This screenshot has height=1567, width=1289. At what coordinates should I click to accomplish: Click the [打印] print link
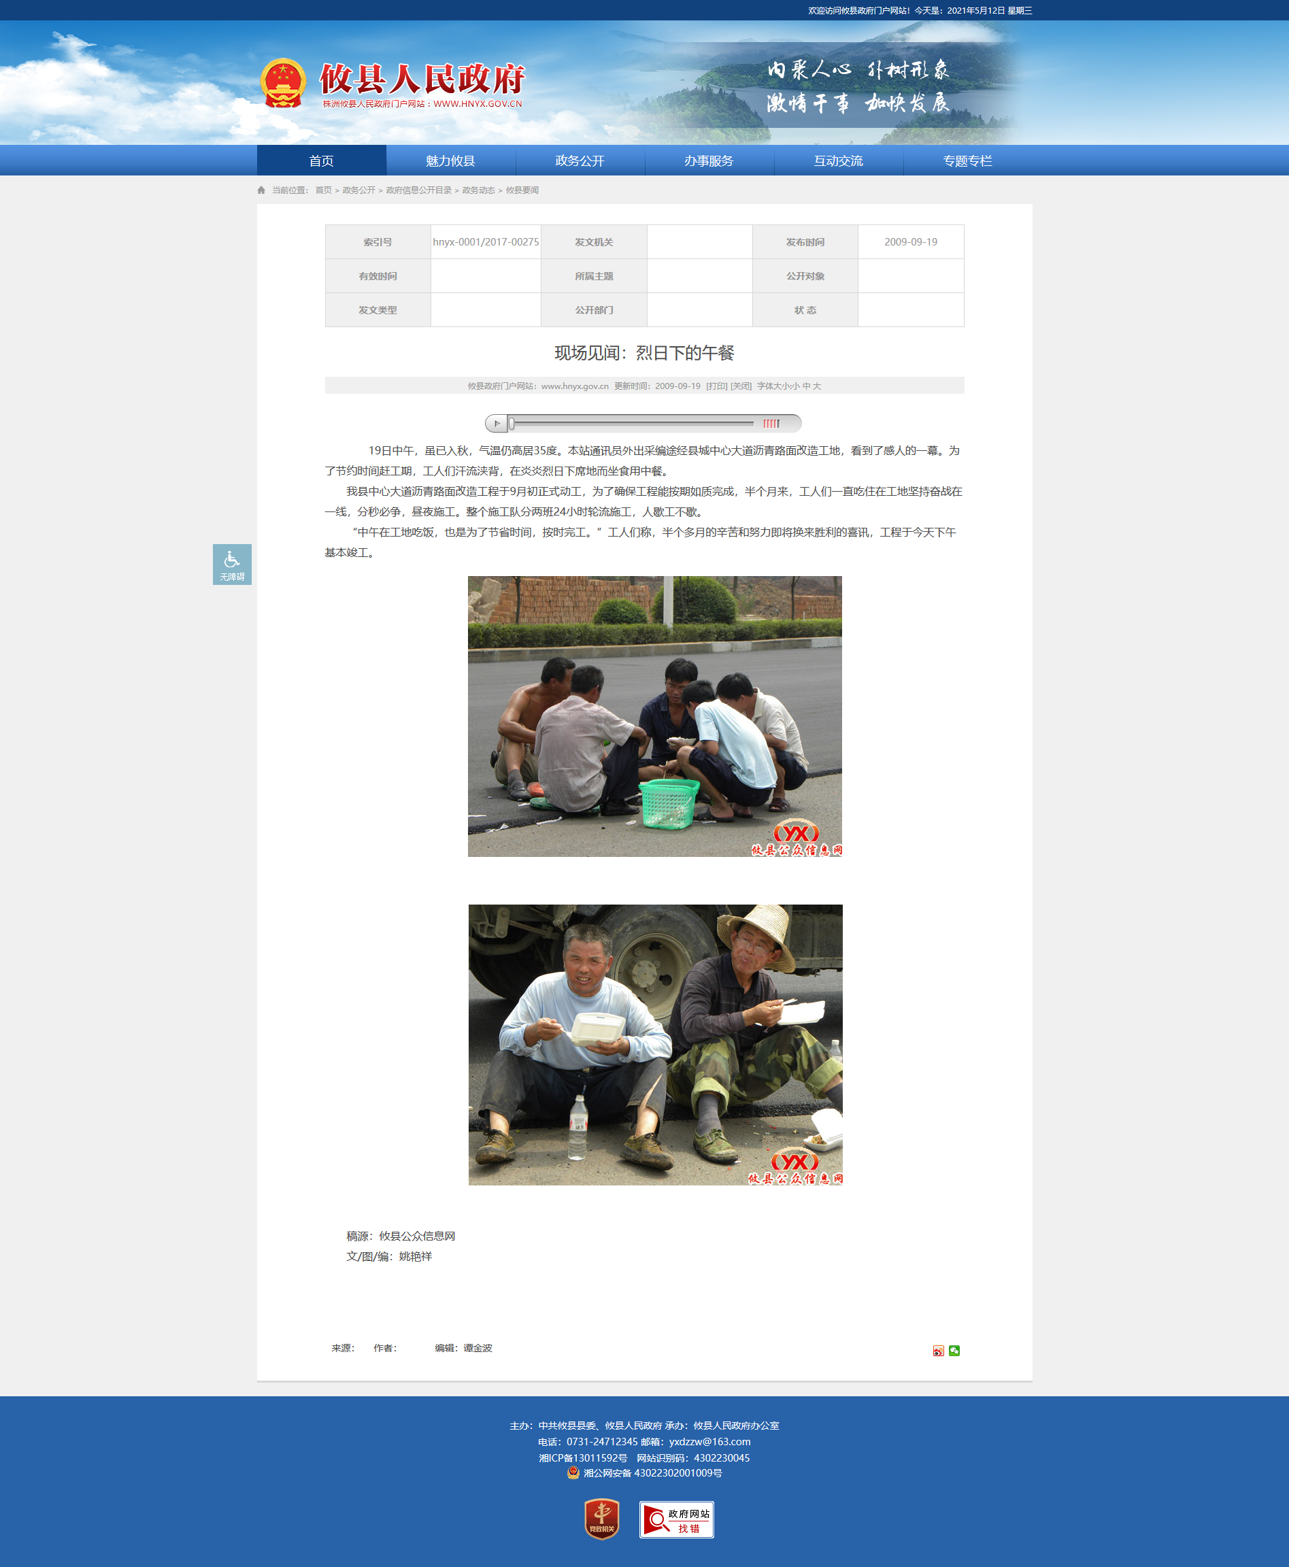(x=716, y=386)
